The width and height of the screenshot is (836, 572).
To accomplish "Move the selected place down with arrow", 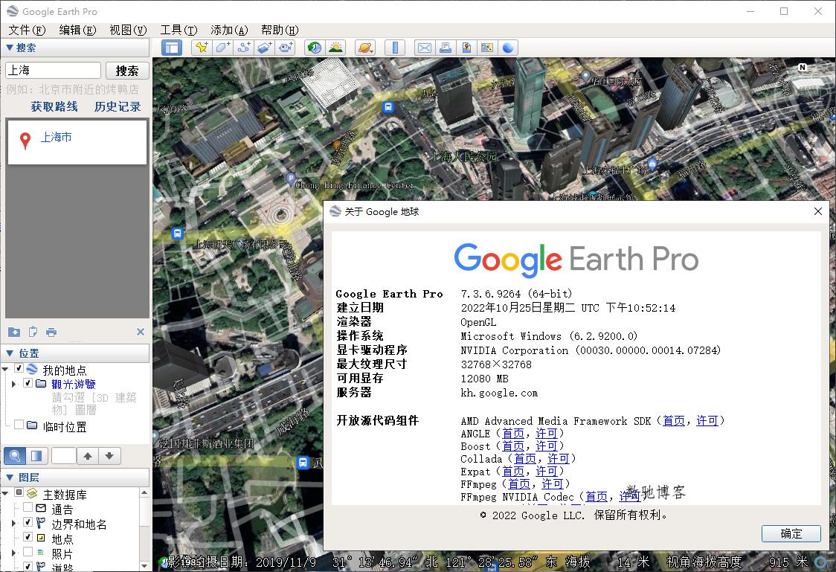I will [x=109, y=456].
